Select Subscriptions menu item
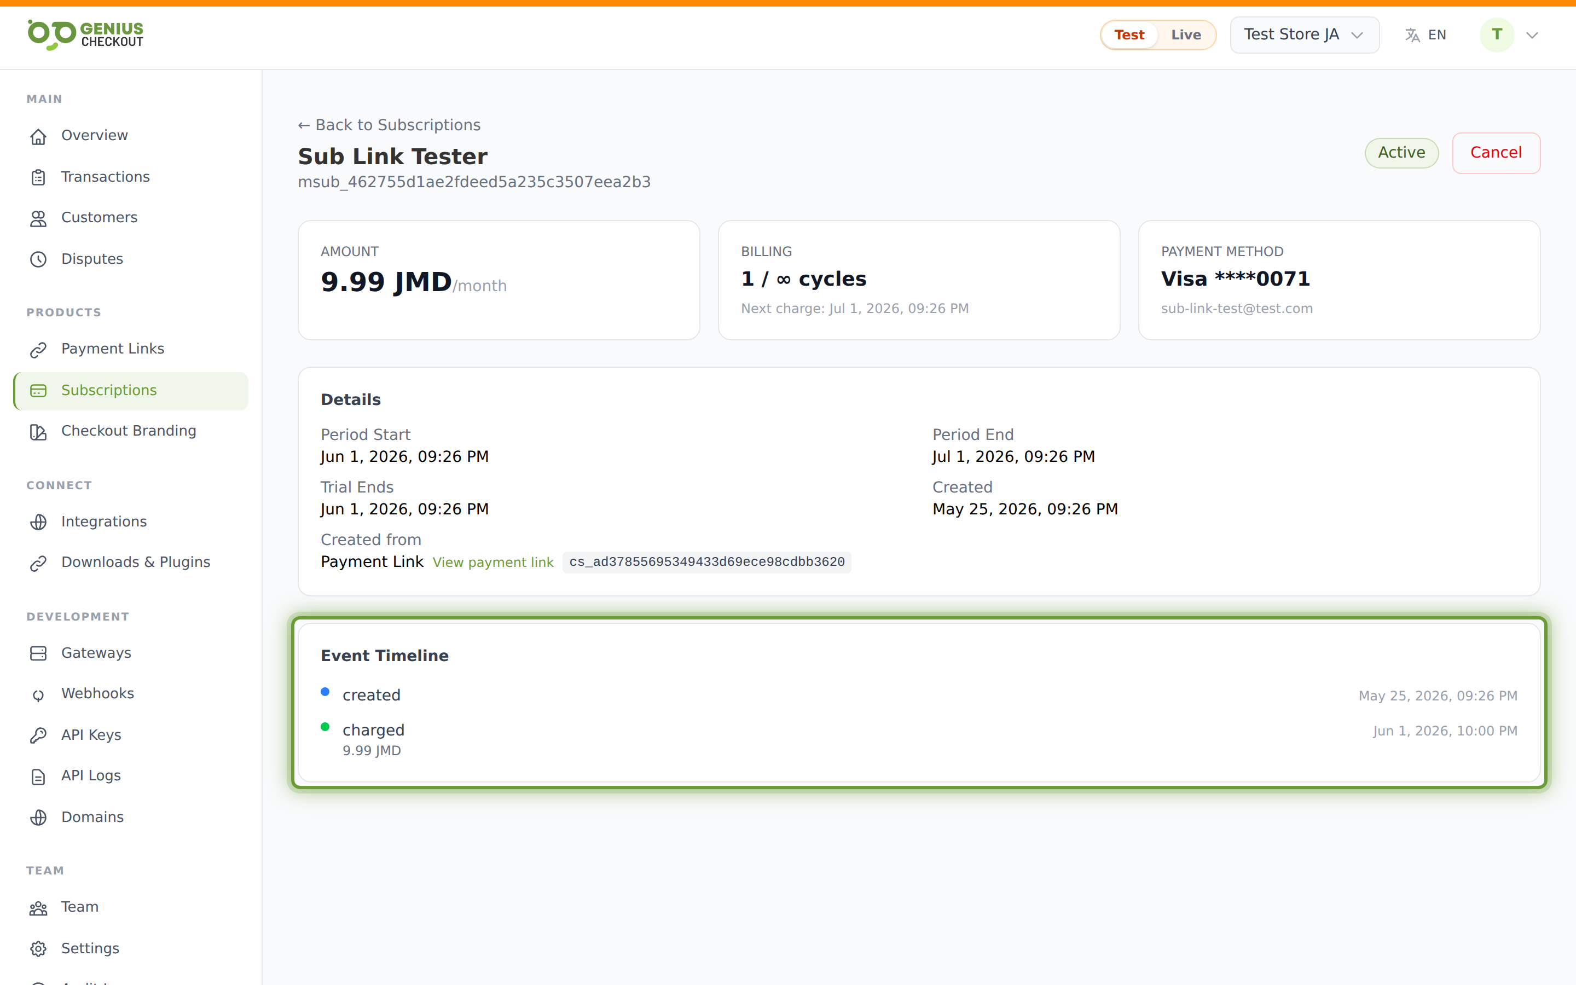The height and width of the screenshot is (985, 1576). (x=131, y=391)
